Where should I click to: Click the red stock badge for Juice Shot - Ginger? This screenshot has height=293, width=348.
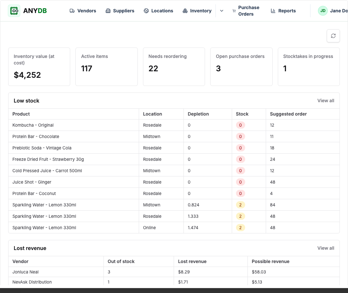[240, 182]
